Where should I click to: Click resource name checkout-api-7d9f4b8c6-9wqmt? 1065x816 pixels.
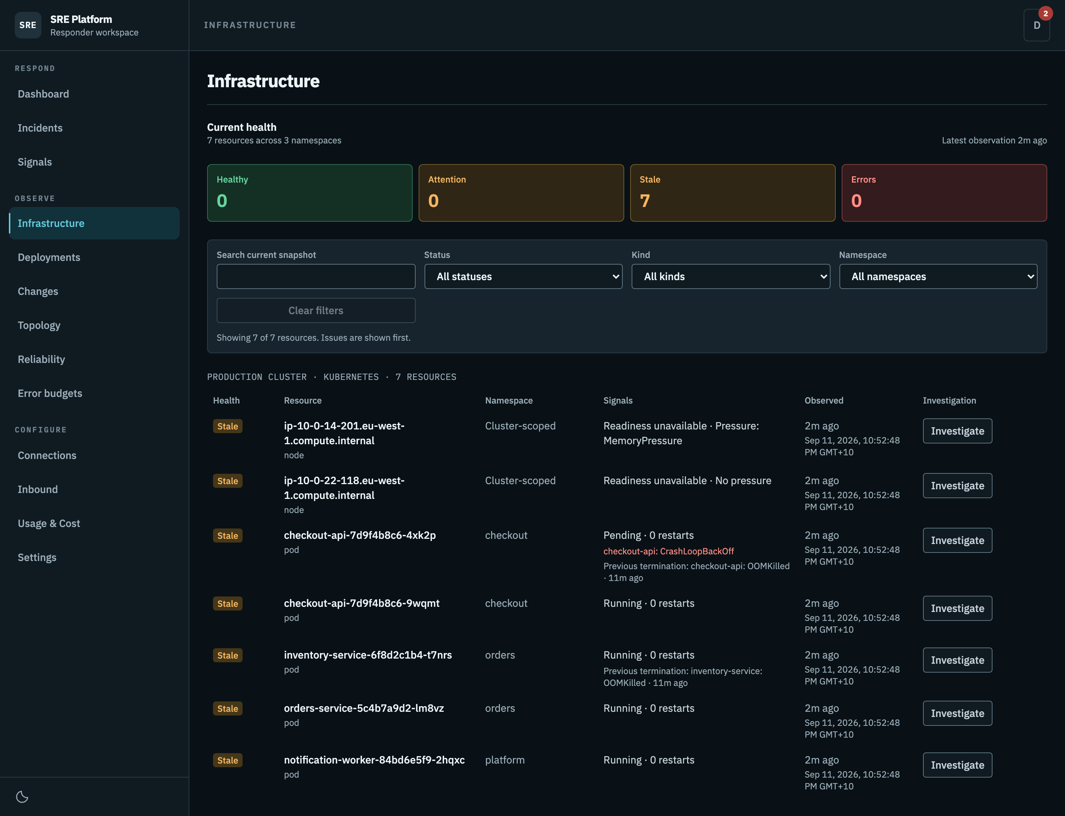(362, 603)
